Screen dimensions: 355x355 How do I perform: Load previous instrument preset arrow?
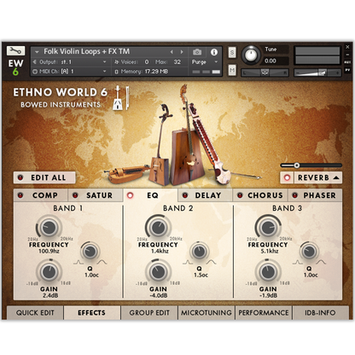click(x=172, y=52)
